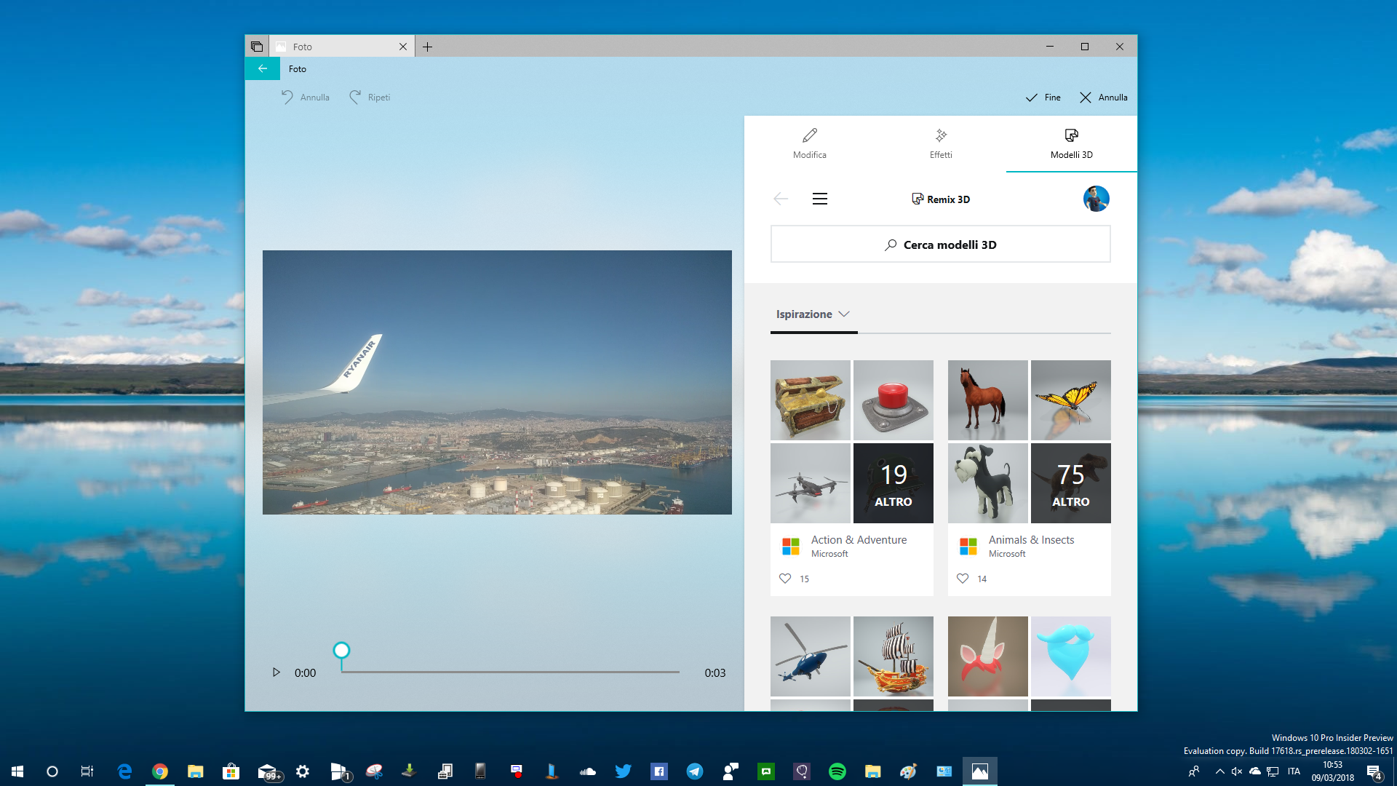Open the Windows Start menu
Viewport: 1397px width, 786px height.
[x=17, y=771]
